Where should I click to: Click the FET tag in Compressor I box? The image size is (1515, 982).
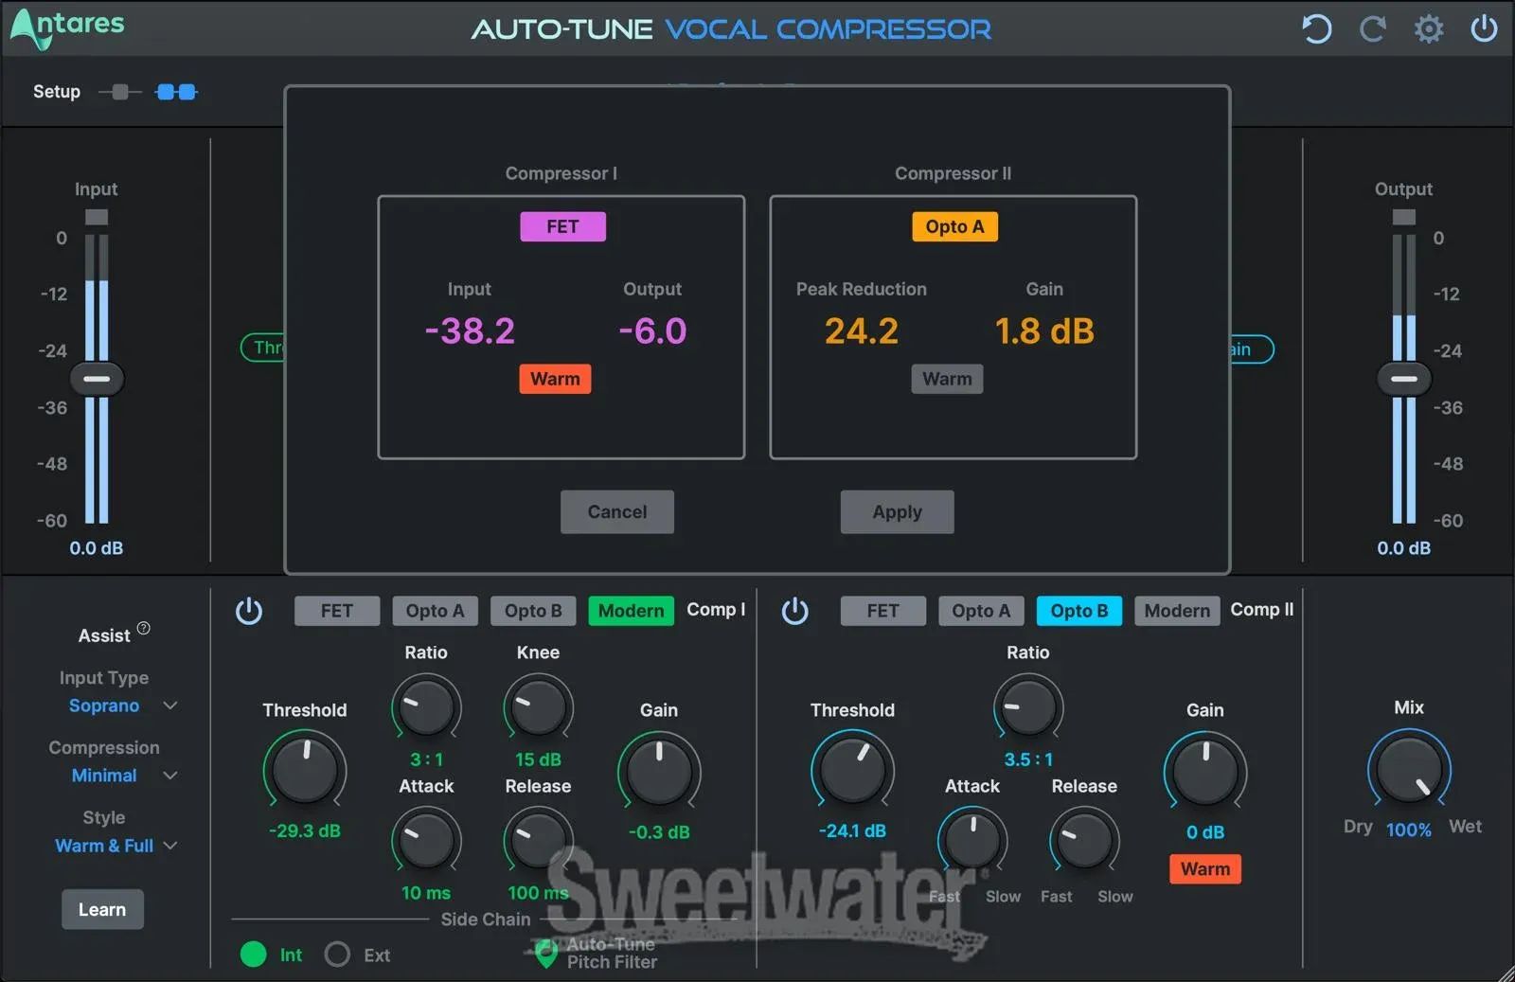pyautogui.click(x=562, y=226)
